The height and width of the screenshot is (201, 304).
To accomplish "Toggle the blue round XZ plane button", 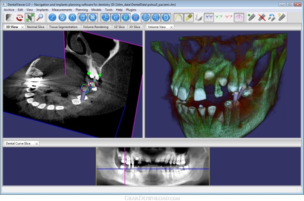I will pyautogui.click(x=126, y=17).
